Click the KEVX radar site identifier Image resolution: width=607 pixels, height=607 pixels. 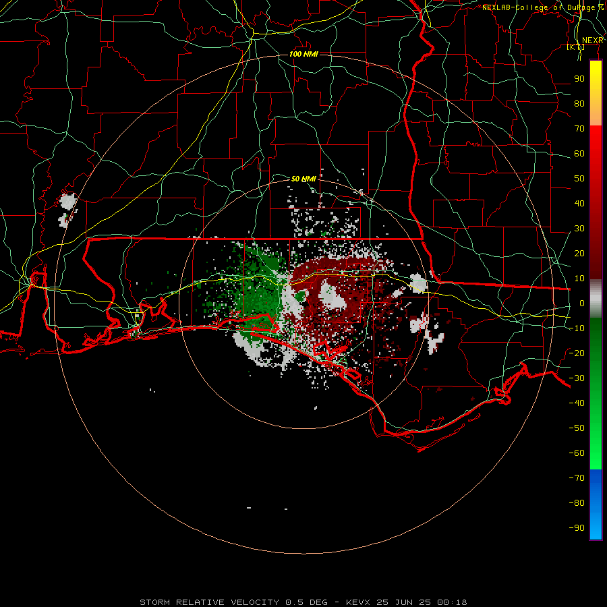[x=358, y=602]
